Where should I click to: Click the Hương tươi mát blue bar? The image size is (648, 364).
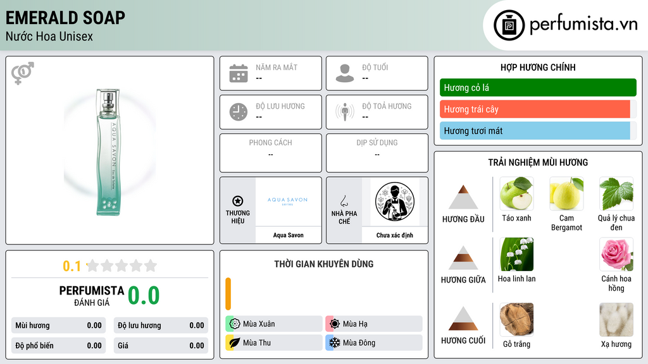click(x=535, y=131)
